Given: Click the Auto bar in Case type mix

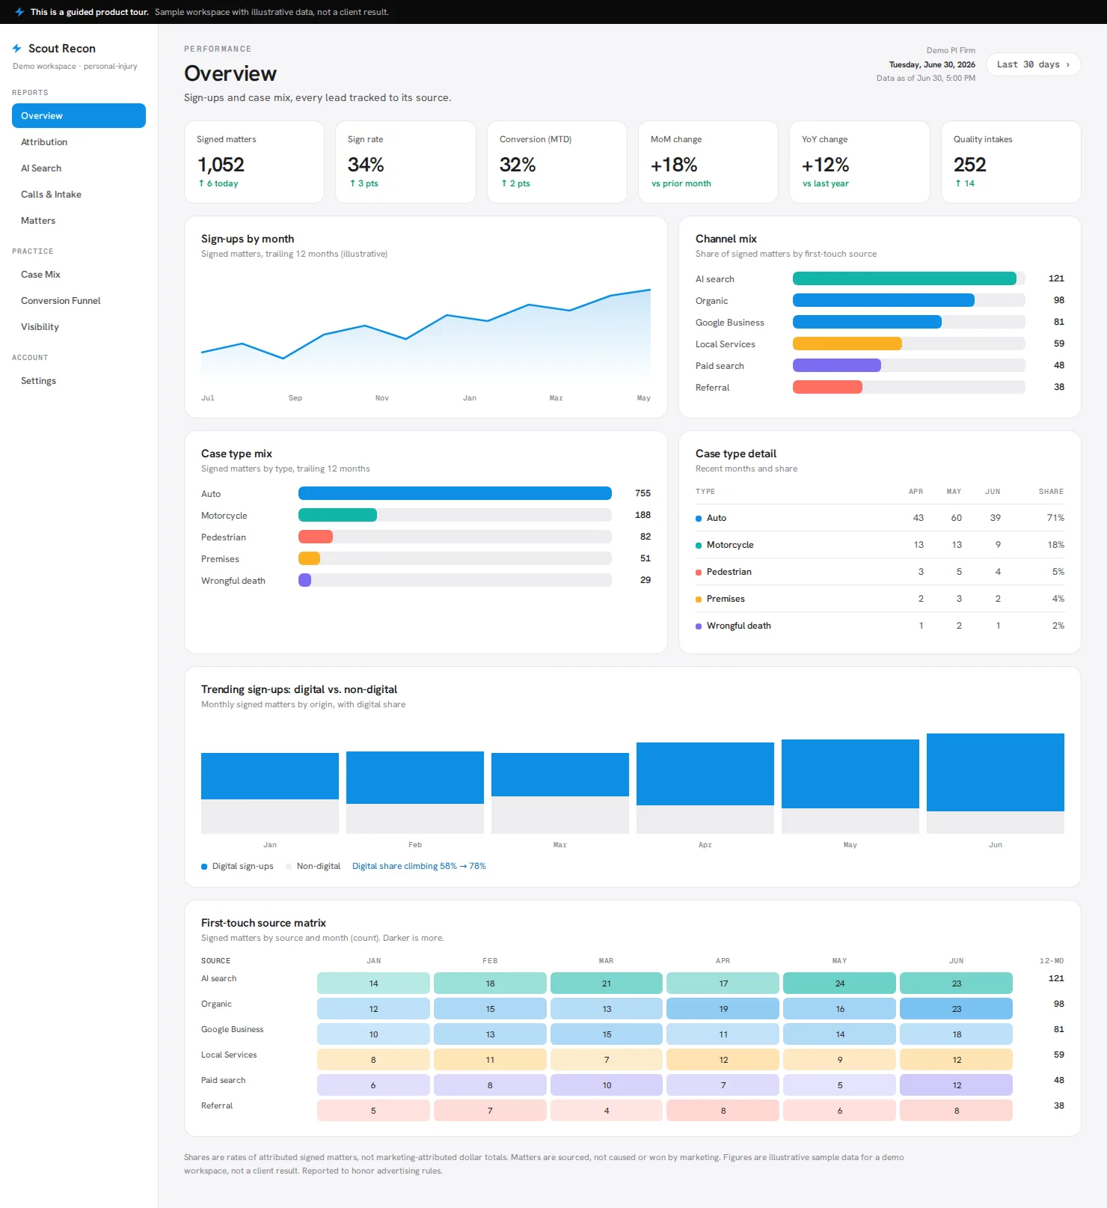Looking at the screenshot, I should [455, 493].
